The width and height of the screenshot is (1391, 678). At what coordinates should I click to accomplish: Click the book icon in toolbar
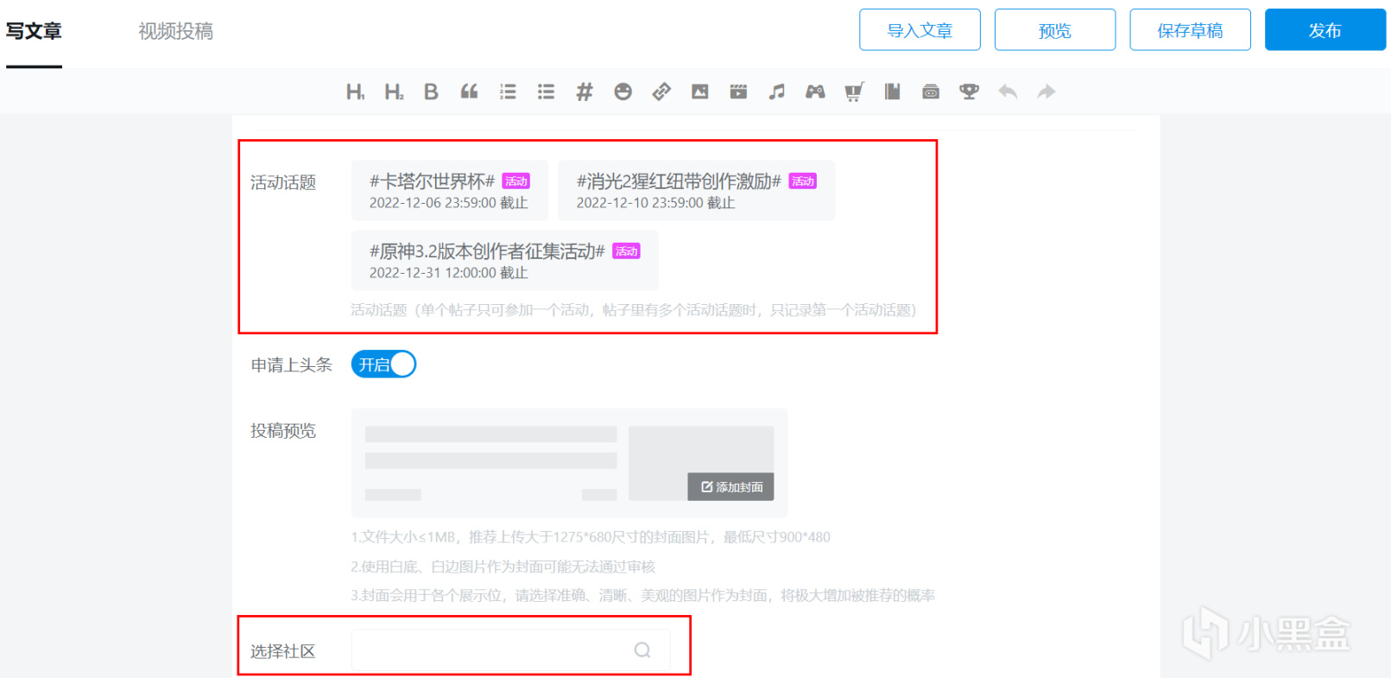point(892,92)
